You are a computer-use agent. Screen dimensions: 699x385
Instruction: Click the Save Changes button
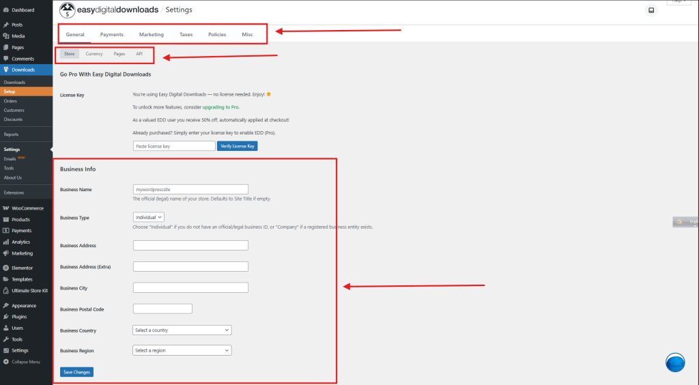coord(76,372)
